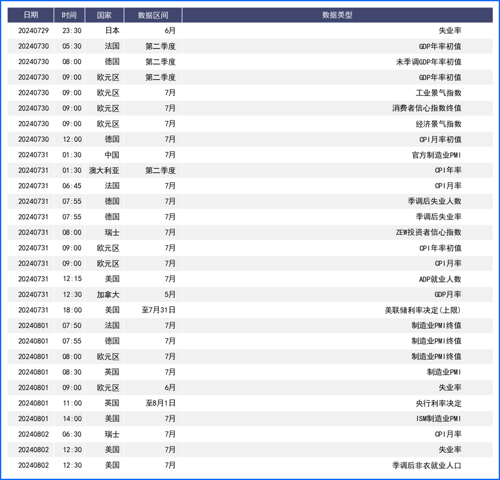Click the 08:30 time cell
This screenshot has height=480, width=500.
pos(72,372)
